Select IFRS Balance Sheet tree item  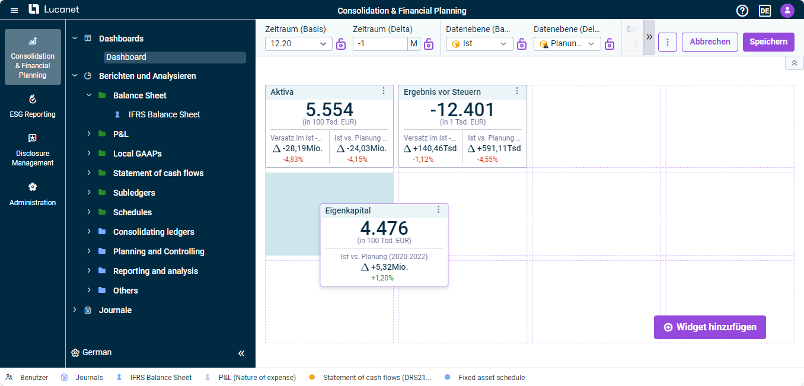pos(164,114)
